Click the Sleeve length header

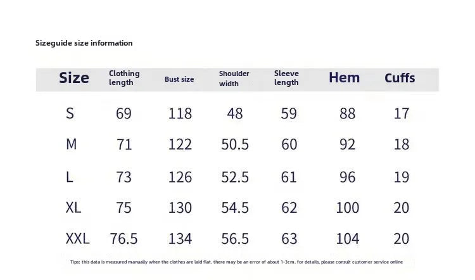pyautogui.click(x=286, y=78)
